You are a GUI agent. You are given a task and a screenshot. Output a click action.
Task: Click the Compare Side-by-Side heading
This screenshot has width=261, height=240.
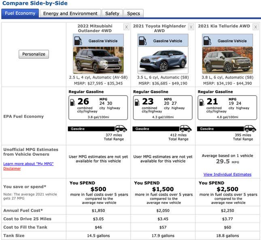click(35, 3)
